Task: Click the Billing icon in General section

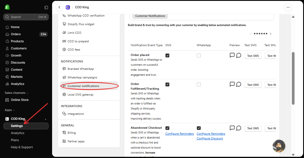Action: click(64, 133)
